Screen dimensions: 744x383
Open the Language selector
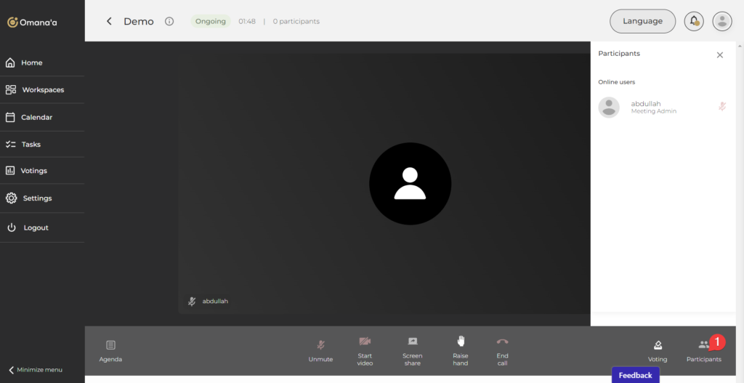tap(642, 21)
